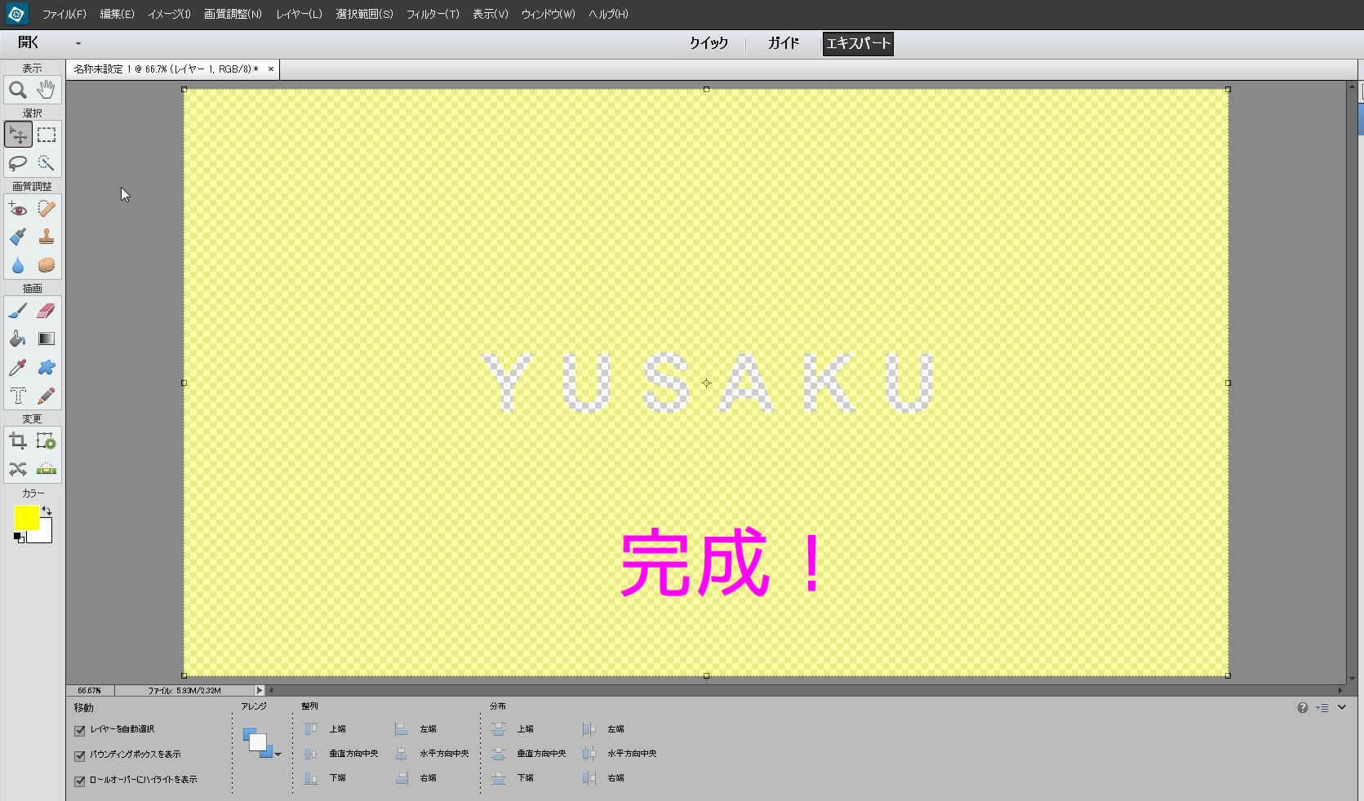Select the Red Eye Removal tool
The width and height of the screenshot is (1364, 801).
pyautogui.click(x=18, y=209)
